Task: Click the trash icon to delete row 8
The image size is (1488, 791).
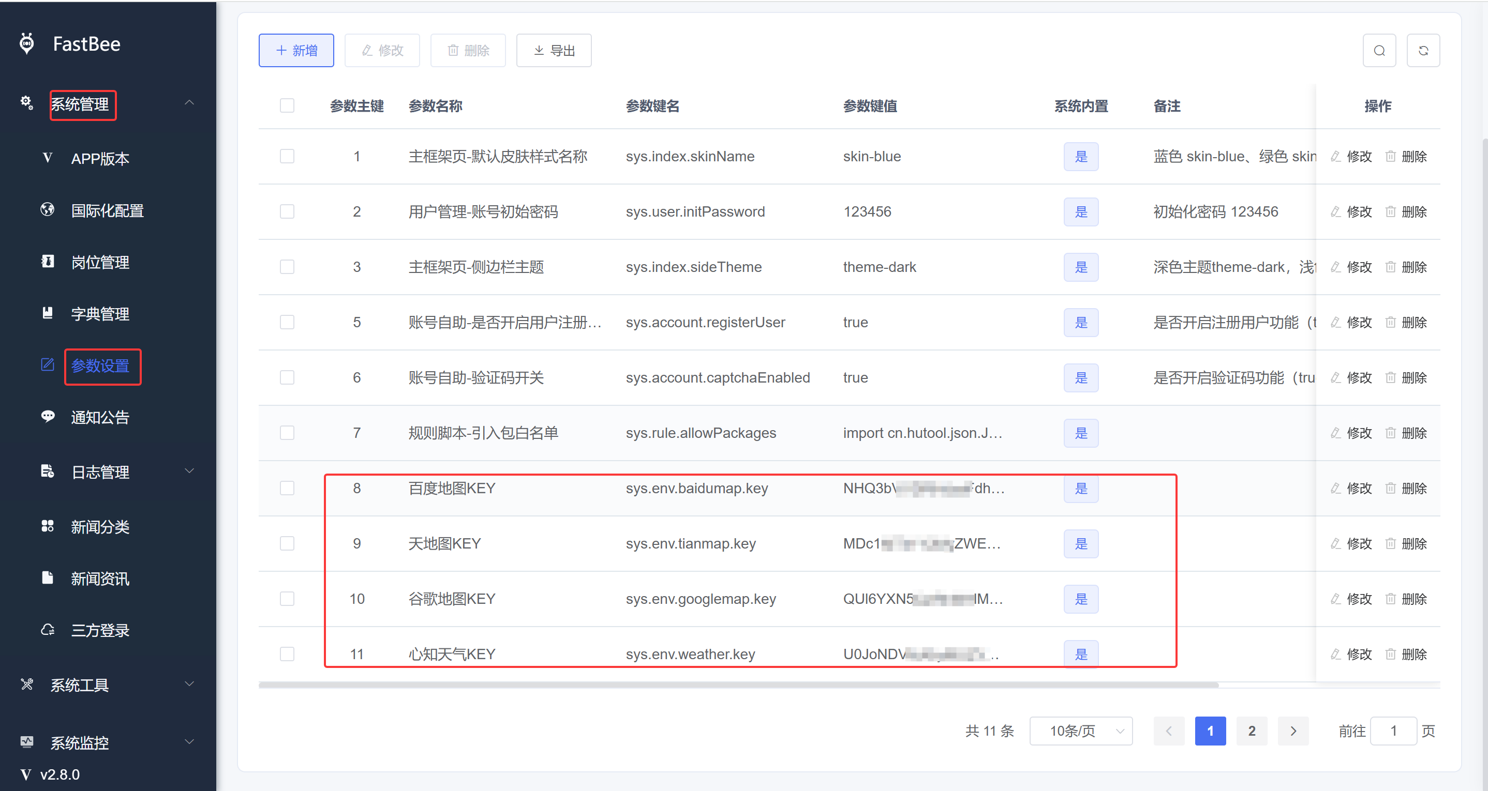Action: 1390,489
